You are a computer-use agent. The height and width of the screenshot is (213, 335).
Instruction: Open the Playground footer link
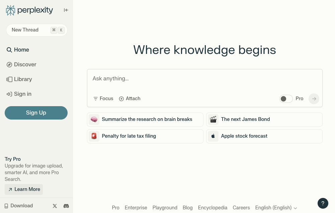pos(165,208)
